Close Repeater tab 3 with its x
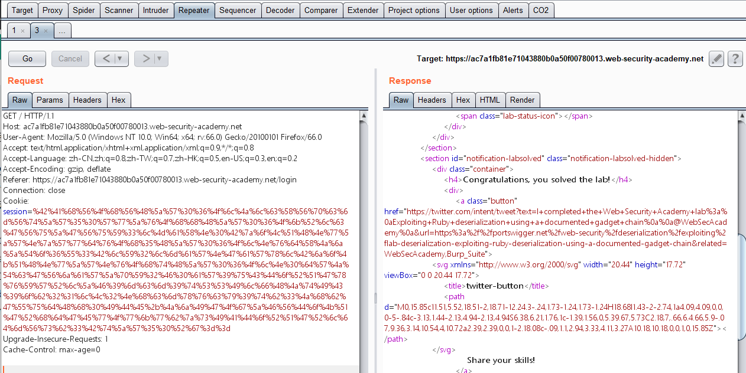Screen dimensions: 746x373 coord(46,31)
